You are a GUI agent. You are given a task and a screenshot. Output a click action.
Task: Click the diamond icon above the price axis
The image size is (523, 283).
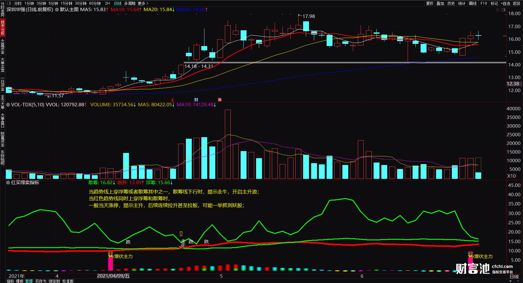click(498, 10)
